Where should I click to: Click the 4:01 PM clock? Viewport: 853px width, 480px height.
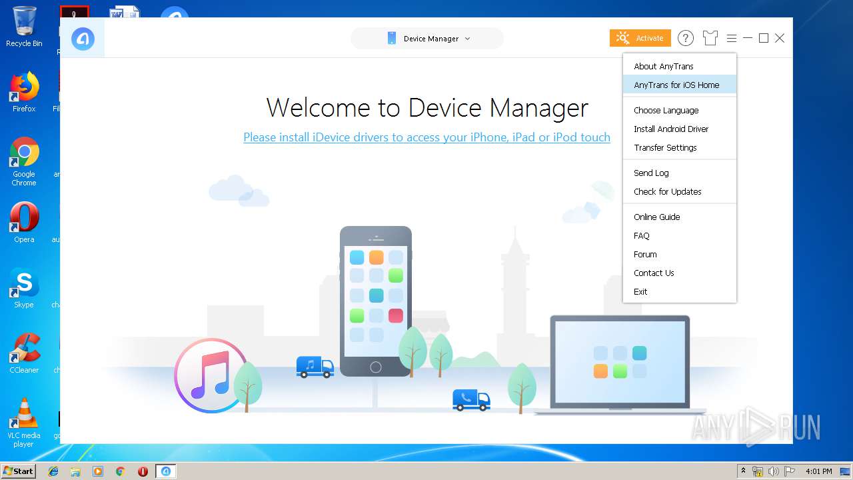tap(819, 471)
